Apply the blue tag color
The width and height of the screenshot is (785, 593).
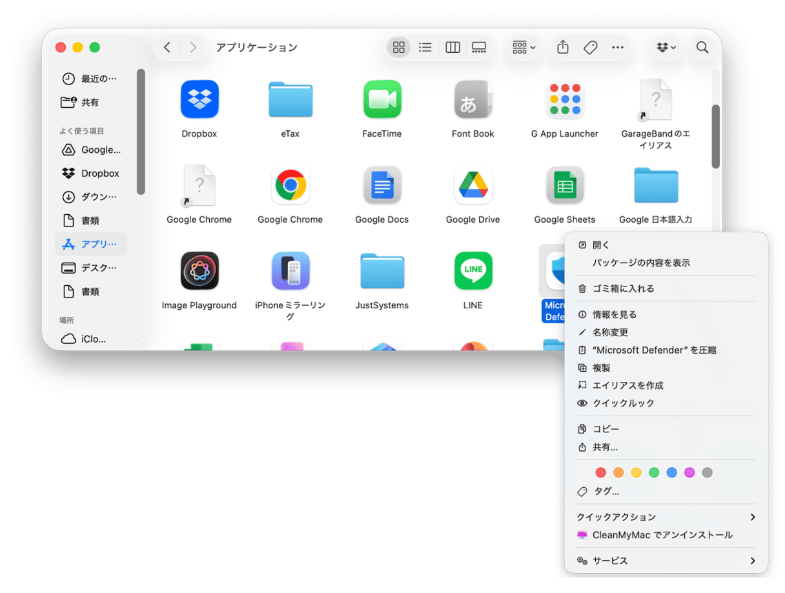pyautogui.click(x=671, y=473)
